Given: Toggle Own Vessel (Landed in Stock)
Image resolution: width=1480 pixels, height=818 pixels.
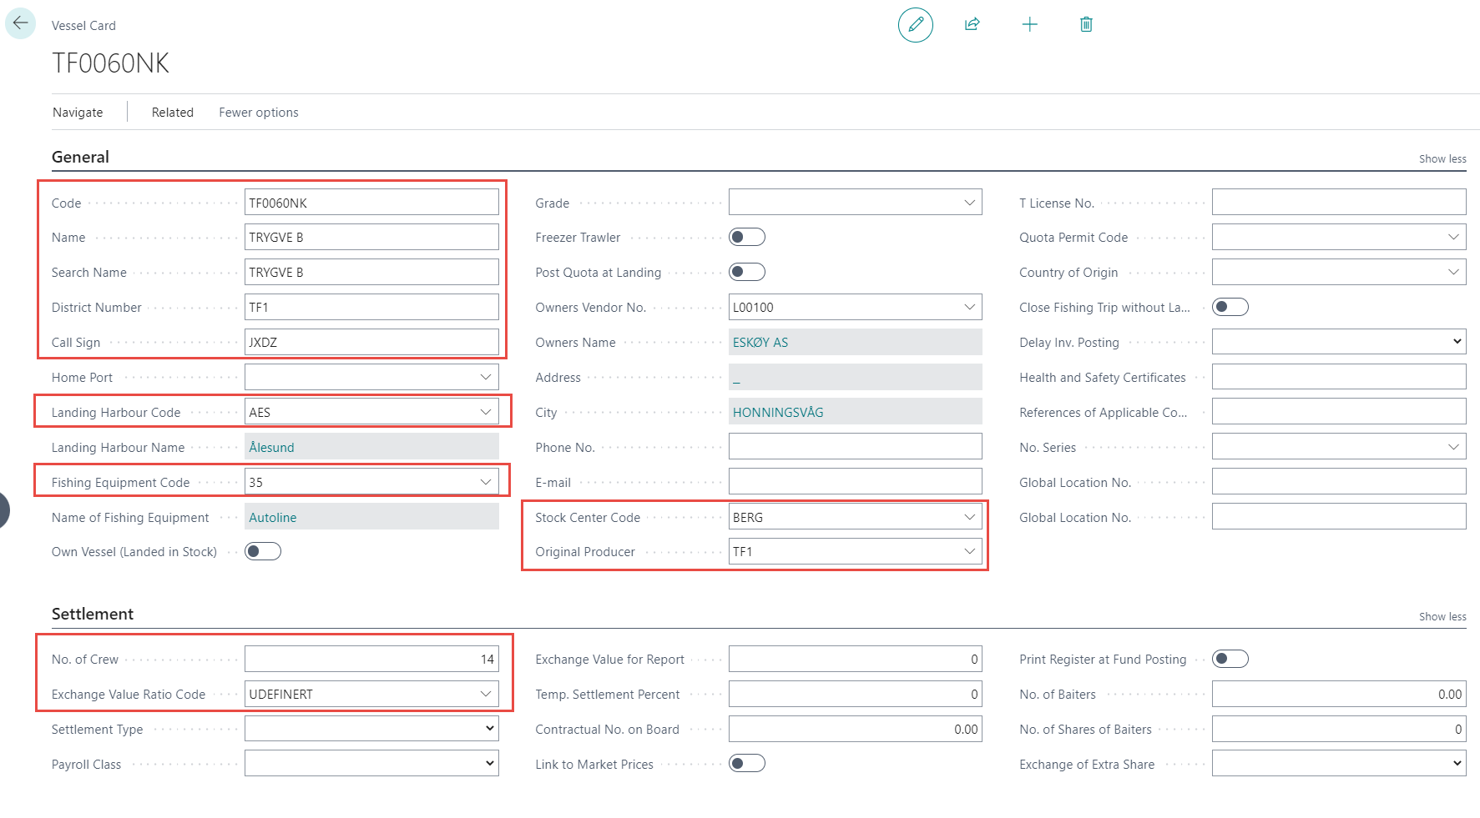Looking at the screenshot, I should pos(263,552).
